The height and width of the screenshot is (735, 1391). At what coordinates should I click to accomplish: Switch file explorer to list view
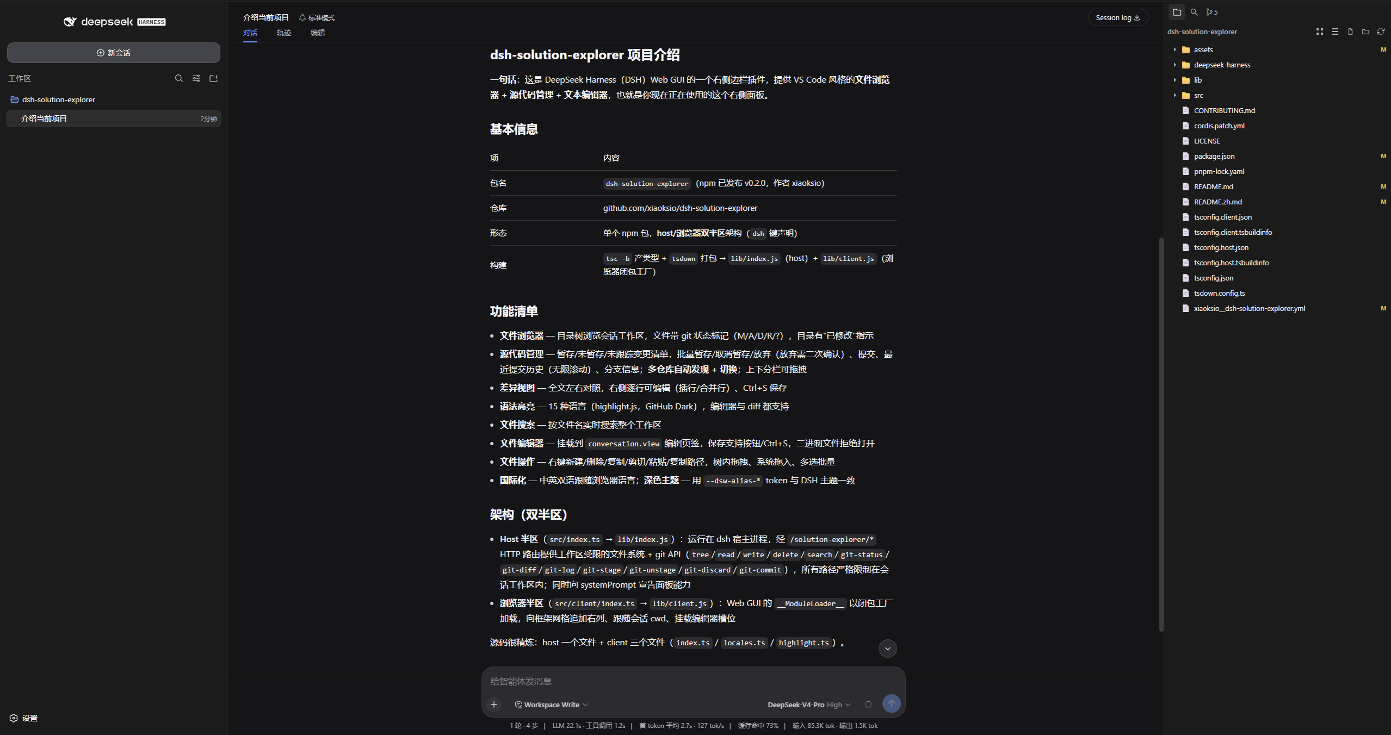1335,32
